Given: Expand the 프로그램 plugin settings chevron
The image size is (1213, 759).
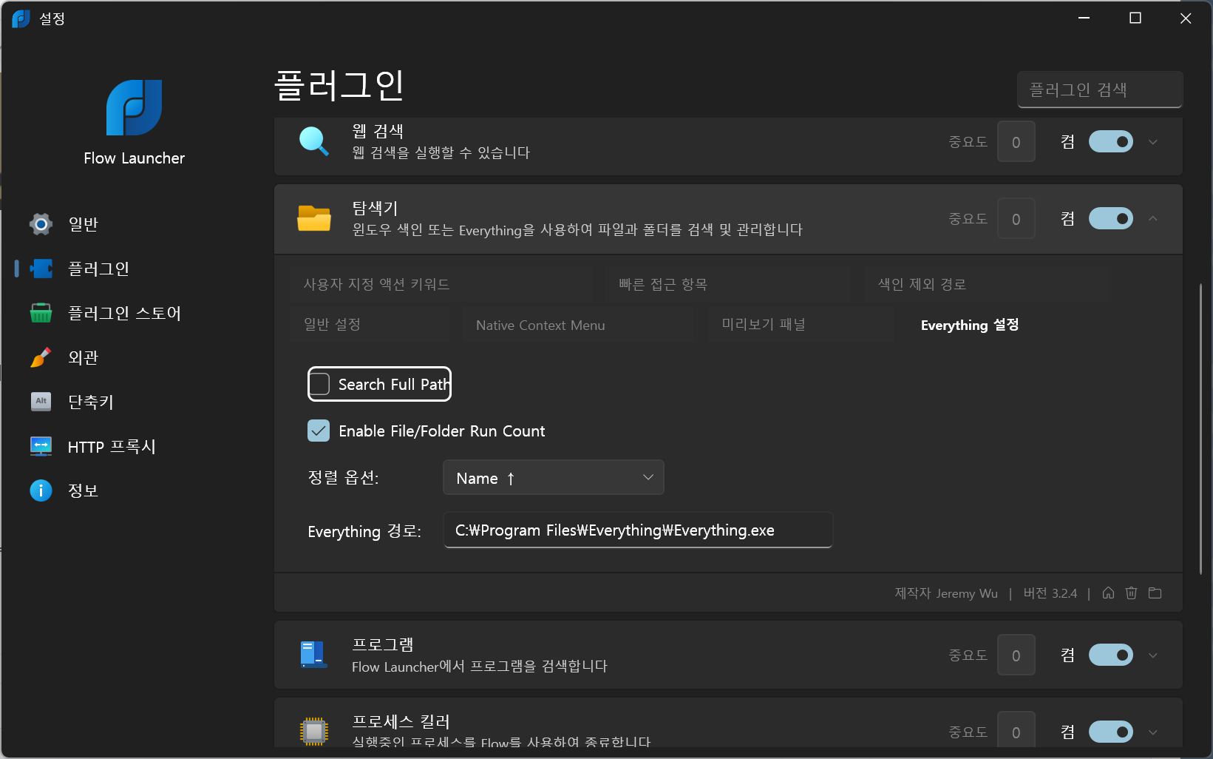Looking at the screenshot, I should point(1153,655).
